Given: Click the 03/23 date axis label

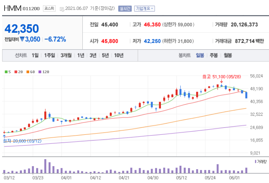Looking at the screenshot, I should (38, 178).
